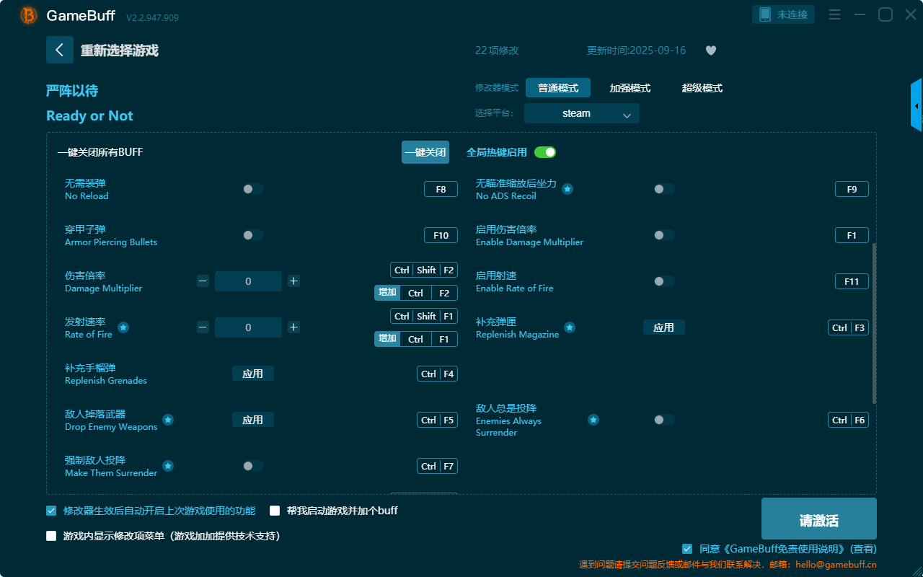Click F10 hotkey for Armor Piercing
Screen dimensions: 923x577
[x=441, y=235]
